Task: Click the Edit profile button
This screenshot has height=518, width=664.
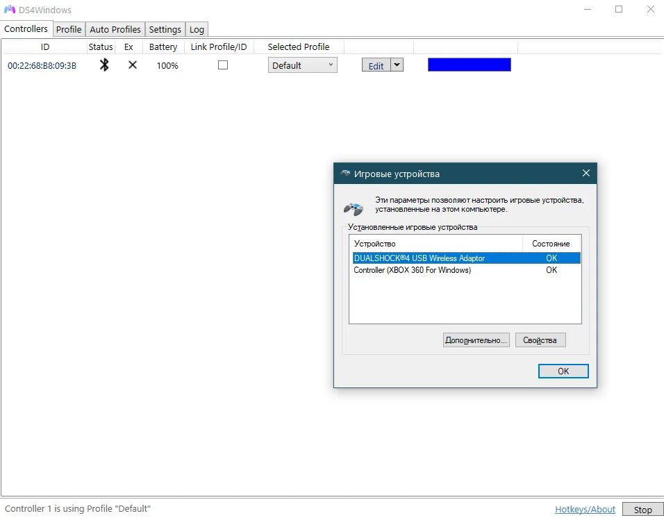Action: pyautogui.click(x=376, y=65)
